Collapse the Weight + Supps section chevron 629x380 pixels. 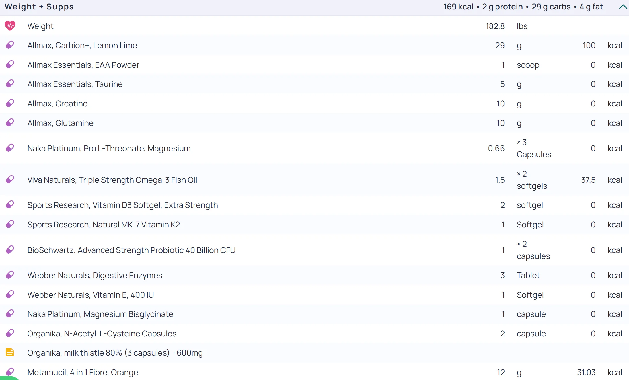(623, 7)
